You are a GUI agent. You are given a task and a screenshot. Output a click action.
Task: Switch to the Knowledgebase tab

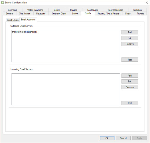pos(115,10)
